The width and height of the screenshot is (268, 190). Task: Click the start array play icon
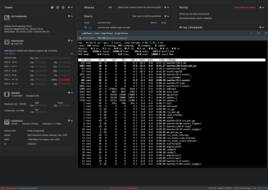coord(52,8)
